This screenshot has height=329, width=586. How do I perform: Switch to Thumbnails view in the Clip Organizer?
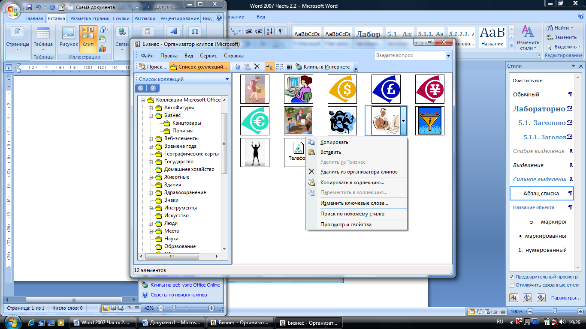[269, 67]
